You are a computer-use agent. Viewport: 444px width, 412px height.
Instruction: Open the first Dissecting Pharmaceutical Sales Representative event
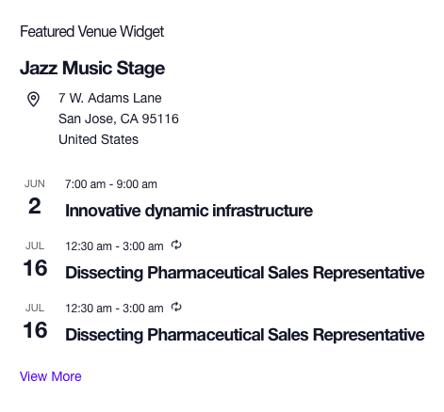pyautogui.click(x=245, y=273)
